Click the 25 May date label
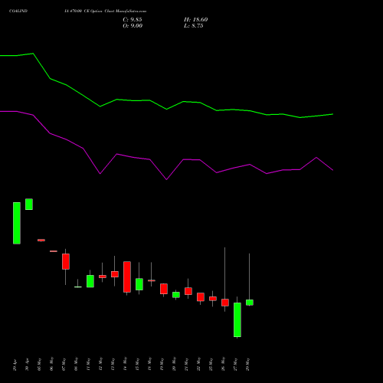This screenshot has width=383, height=383. coord(211,364)
